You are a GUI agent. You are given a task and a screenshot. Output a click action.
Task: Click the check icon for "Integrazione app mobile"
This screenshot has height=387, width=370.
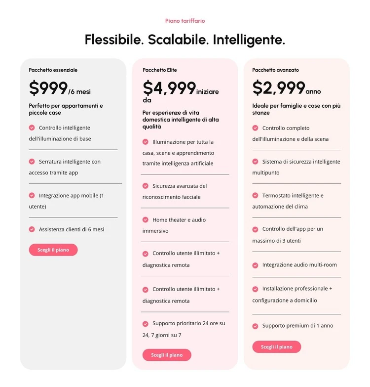click(x=32, y=195)
